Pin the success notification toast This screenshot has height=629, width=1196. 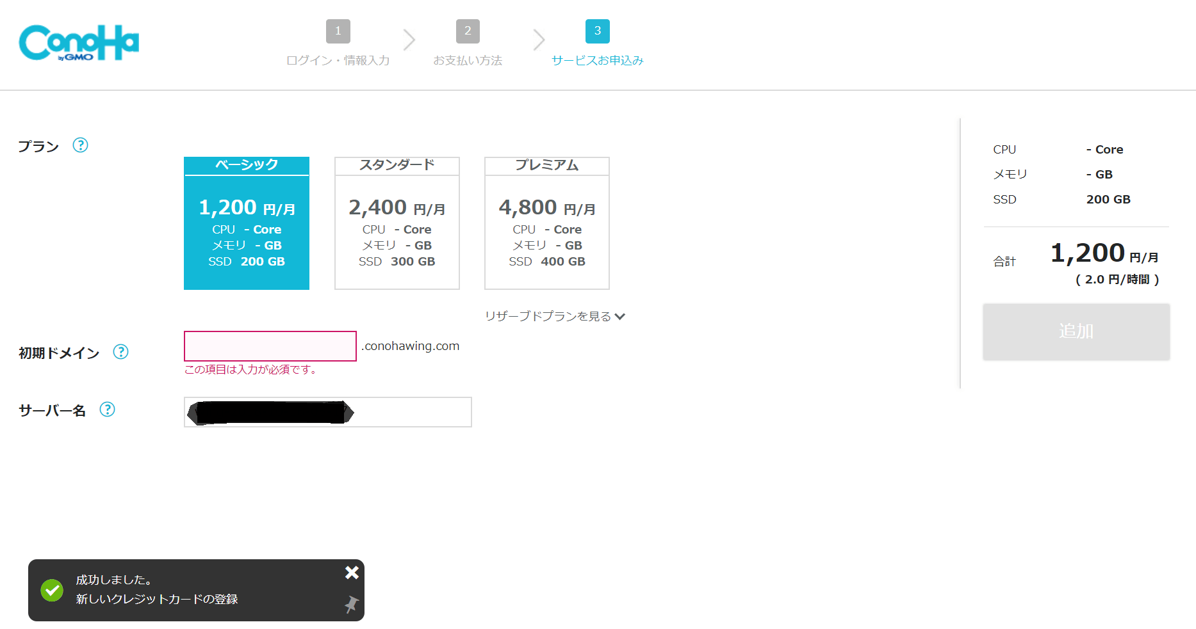351,605
